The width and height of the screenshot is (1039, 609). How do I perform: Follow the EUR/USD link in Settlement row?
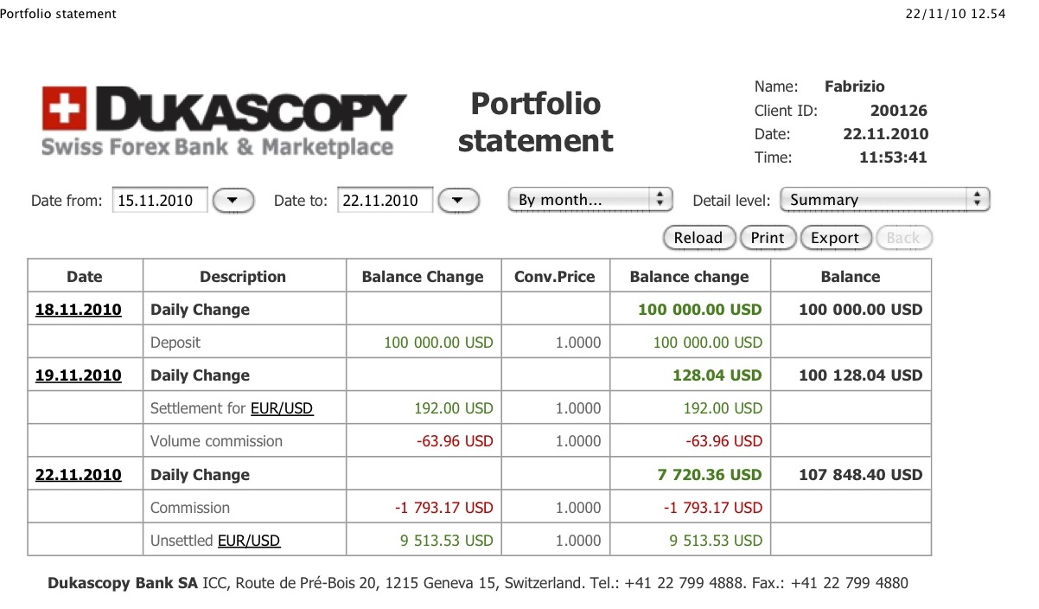pos(282,408)
